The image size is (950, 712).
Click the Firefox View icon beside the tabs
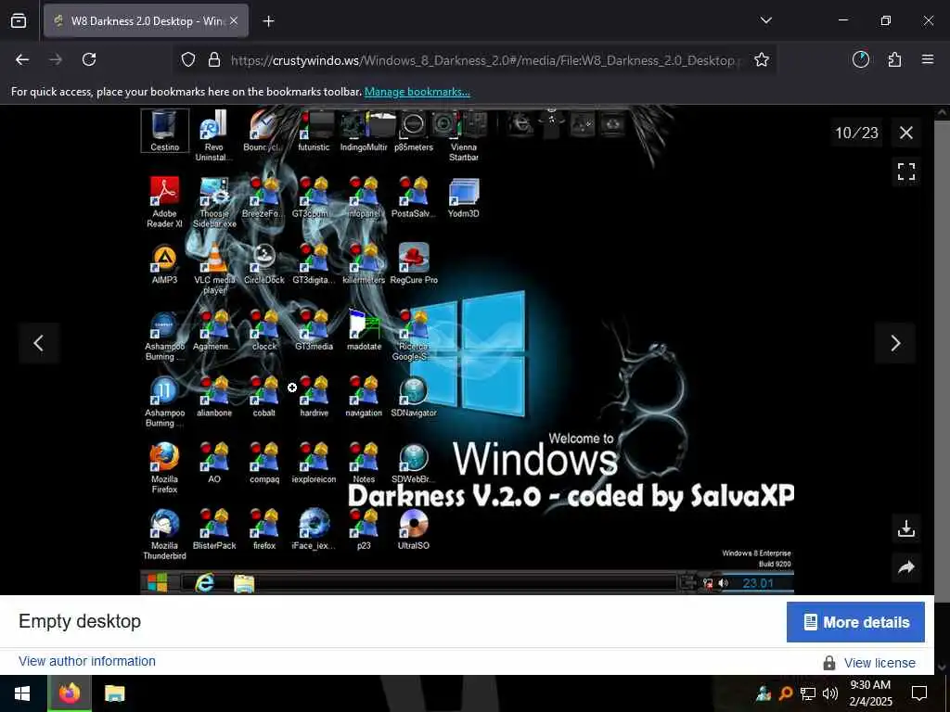click(x=19, y=20)
